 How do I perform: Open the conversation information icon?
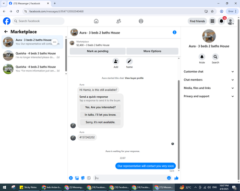[x=174, y=33]
